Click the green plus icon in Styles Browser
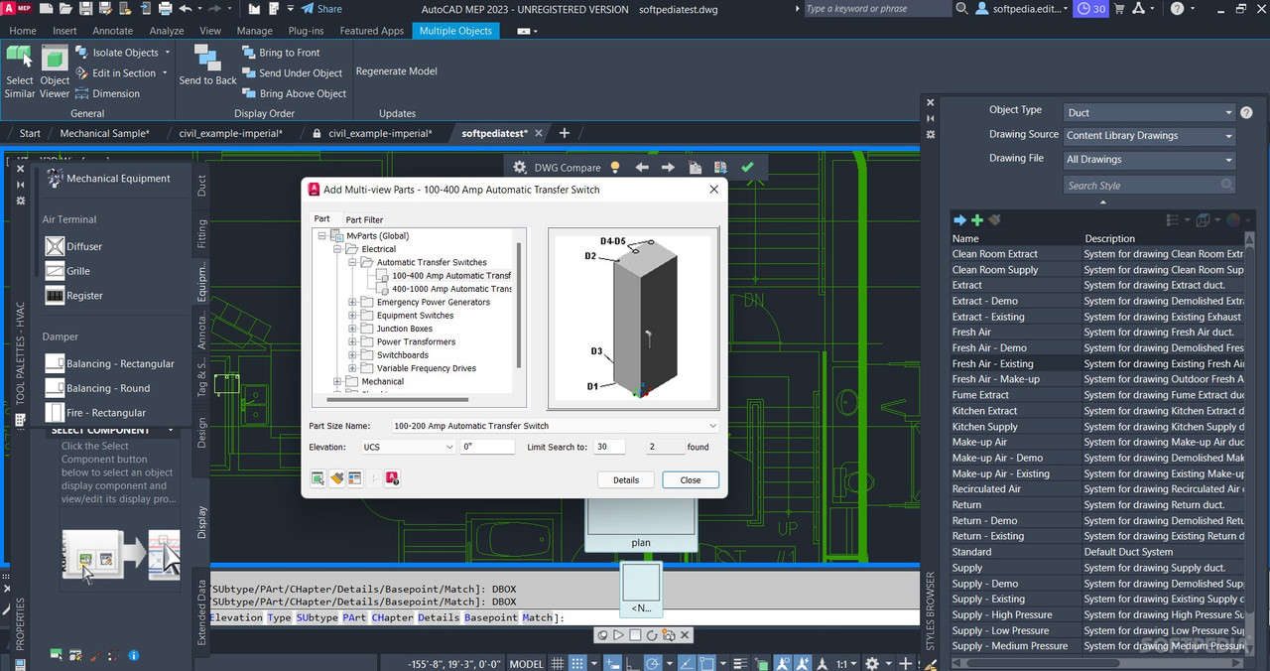The image size is (1270, 671). tap(977, 220)
